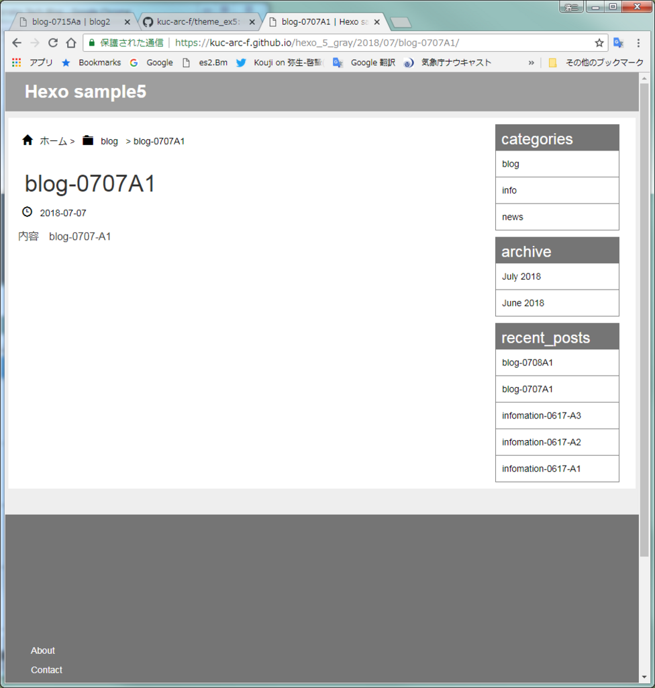Click the scrollbar down arrow
655x688 pixels.
(644, 677)
